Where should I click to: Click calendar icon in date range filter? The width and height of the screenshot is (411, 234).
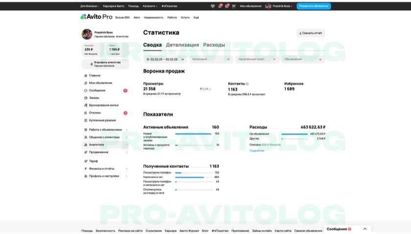(148, 60)
